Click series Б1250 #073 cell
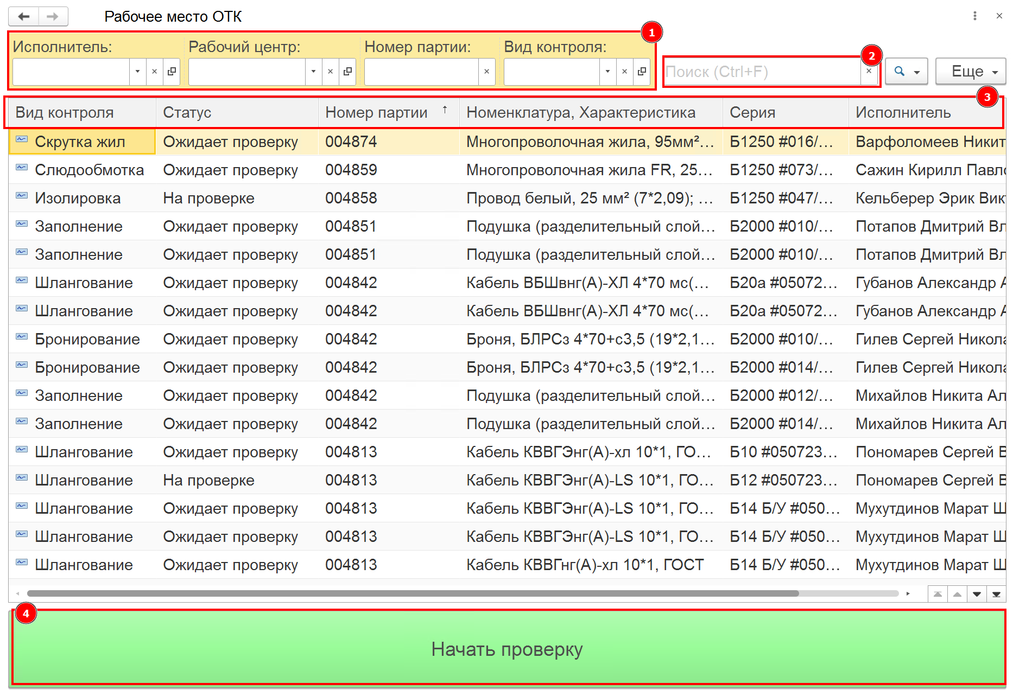The width and height of the screenshot is (1013, 690). (x=786, y=170)
